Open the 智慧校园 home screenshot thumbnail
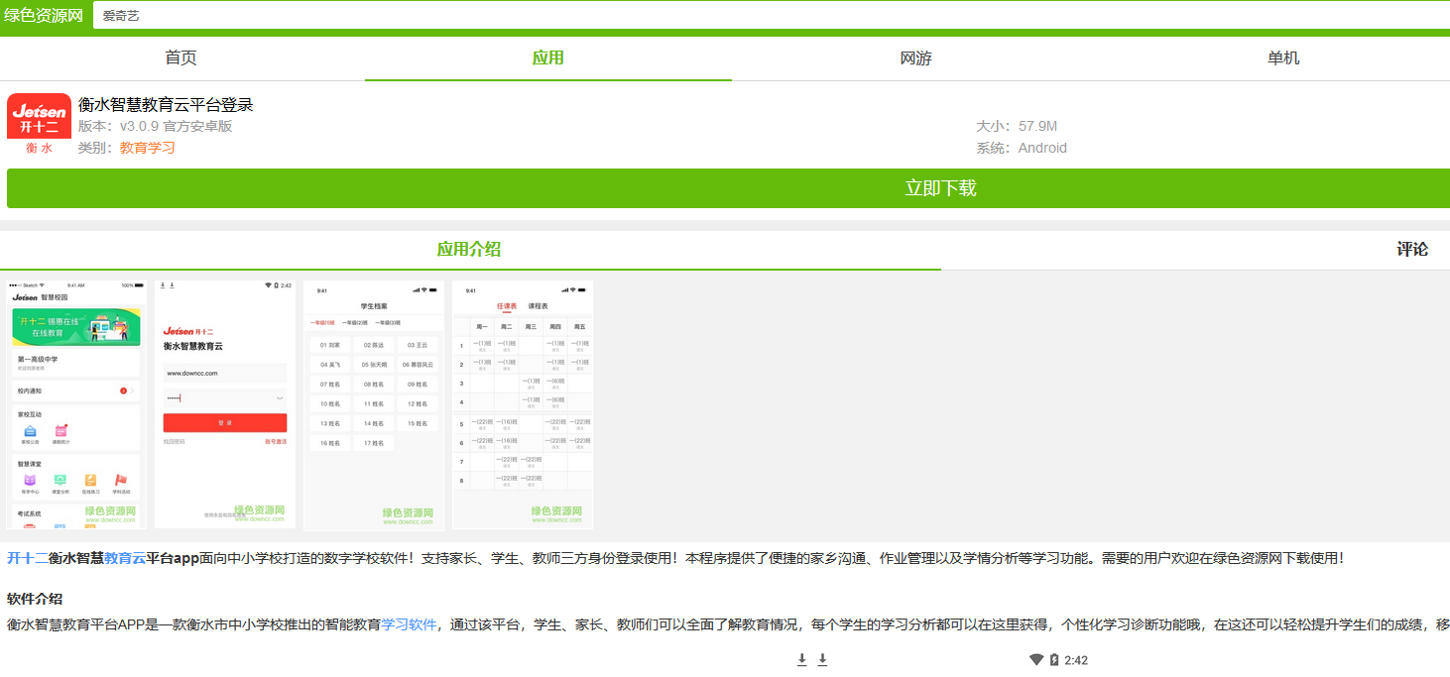This screenshot has height=677, width=1450. [76, 404]
